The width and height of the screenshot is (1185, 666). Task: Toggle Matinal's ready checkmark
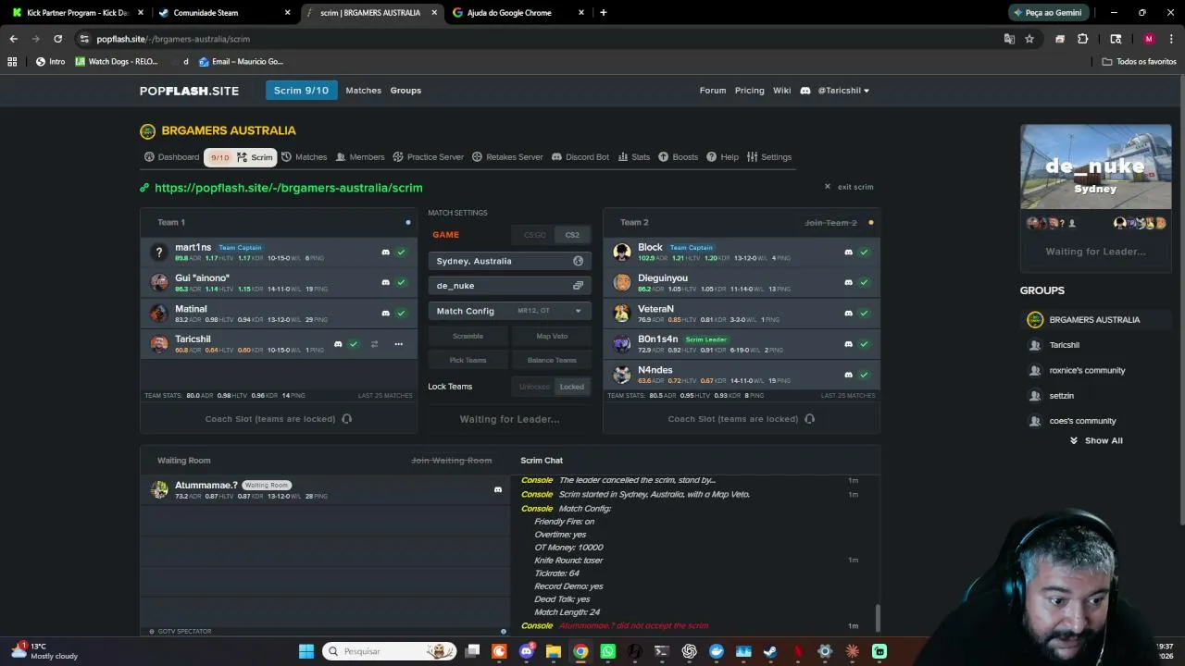[x=401, y=313]
